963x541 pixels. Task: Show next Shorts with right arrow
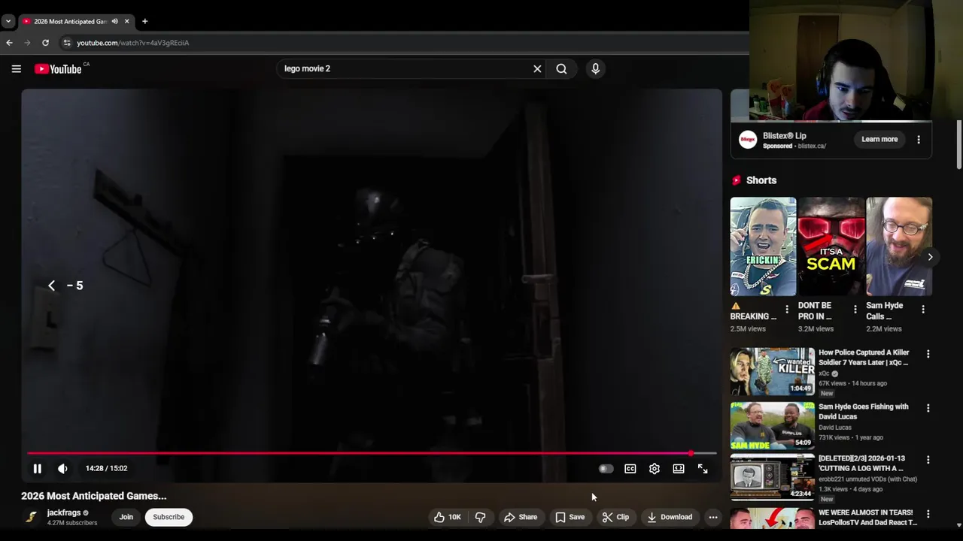[930, 257]
